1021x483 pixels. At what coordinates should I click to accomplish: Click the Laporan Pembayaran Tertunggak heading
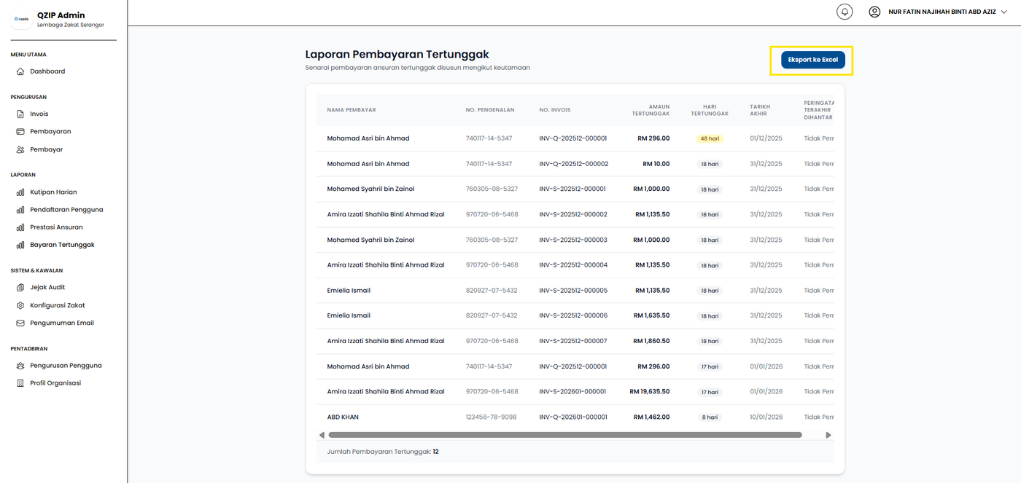tap(397, 54)
